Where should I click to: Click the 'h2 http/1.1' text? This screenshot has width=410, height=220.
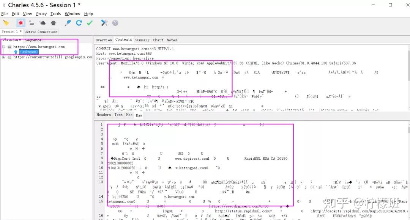pyautogui.click(x=156, y=87)
